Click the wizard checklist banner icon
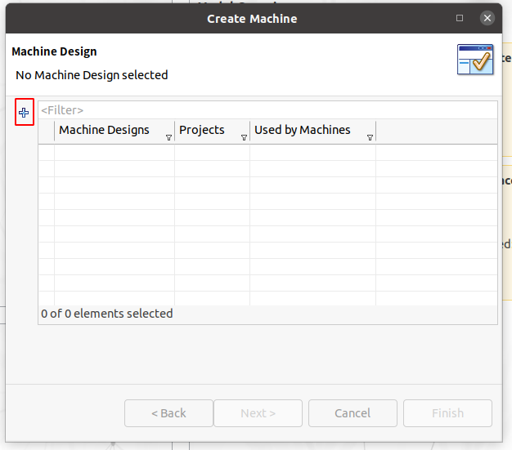 pyautogui.click(x=475, y=60)
